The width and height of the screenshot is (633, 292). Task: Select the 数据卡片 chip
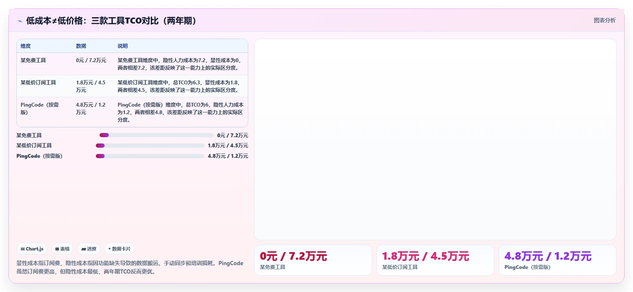click(x=119, y=249)
